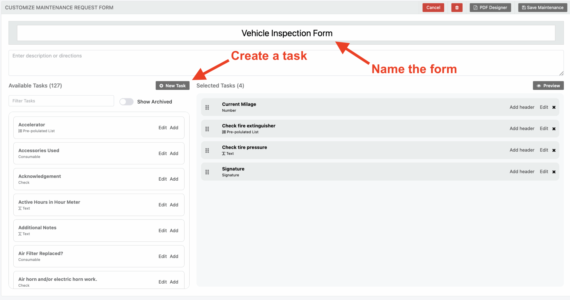
Task: Remove Current Milage task with X icon
Action: click(554, 107)
